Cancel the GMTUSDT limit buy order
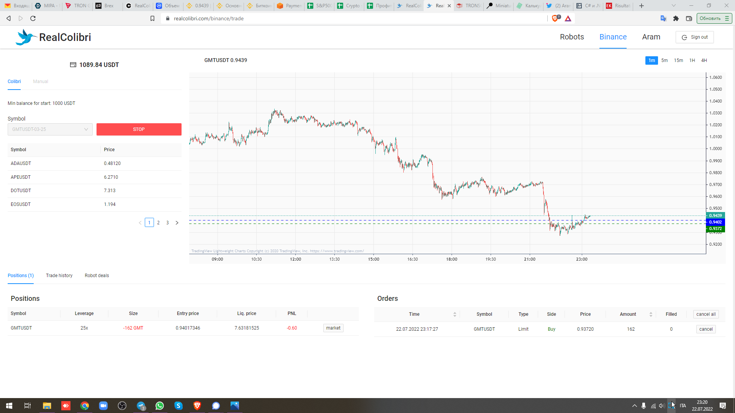This screenshot has height=413, width=735. coord(706,329)
